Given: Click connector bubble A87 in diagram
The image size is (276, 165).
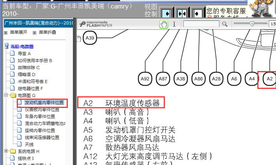Looking at the screenshot, I should [163, 79].
